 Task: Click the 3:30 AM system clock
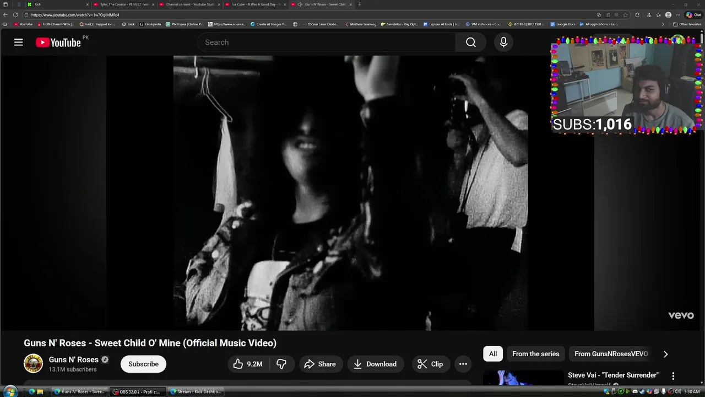tap(692, 391)
